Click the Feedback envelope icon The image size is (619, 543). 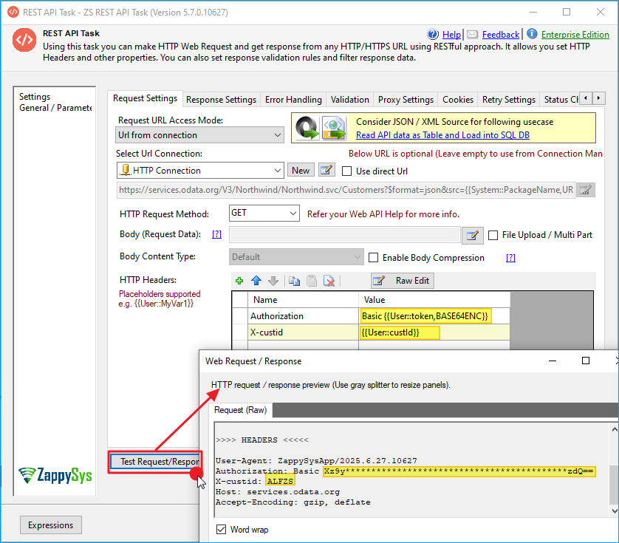tap(472, 35)
